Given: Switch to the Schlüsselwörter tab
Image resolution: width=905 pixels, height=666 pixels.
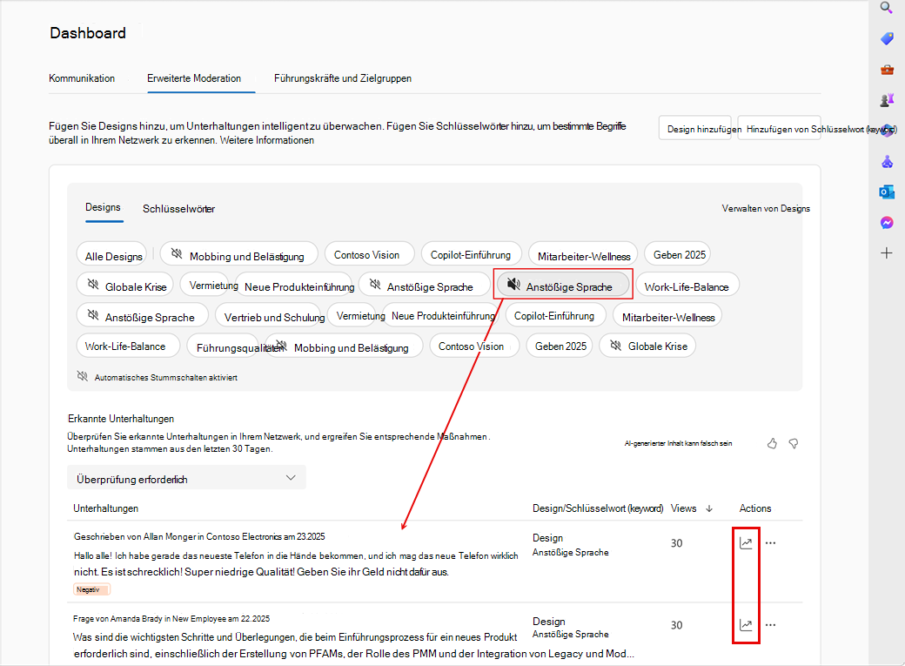Looking at the screenshot, I should click(x=178, y=209).
